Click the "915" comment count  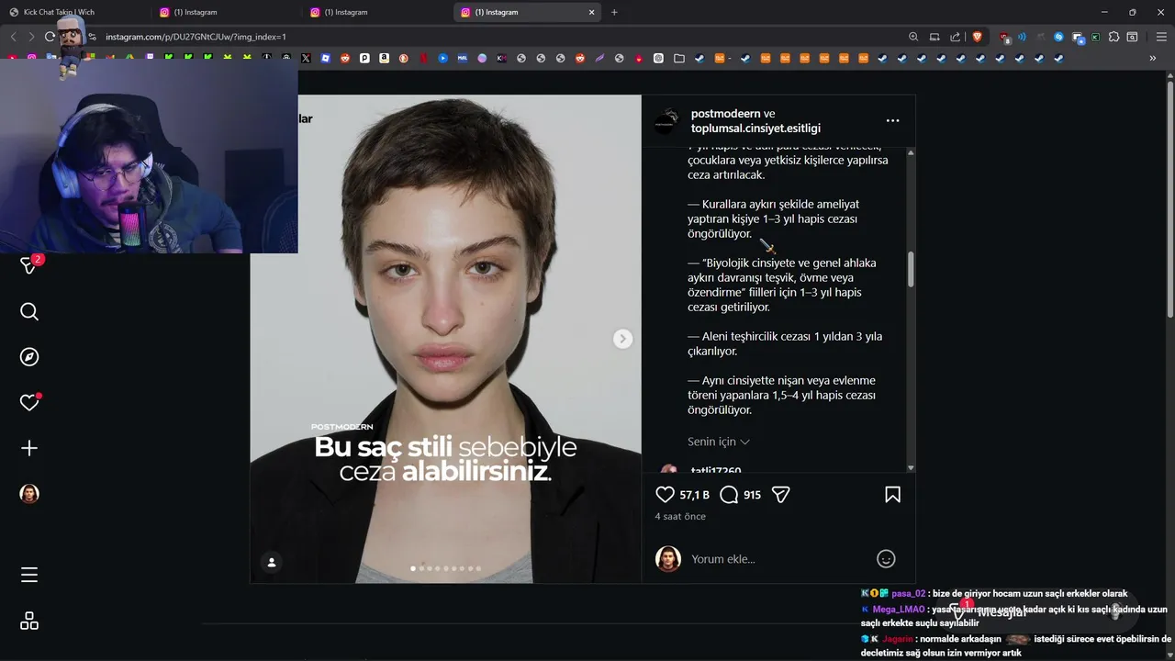coord(752,495)
